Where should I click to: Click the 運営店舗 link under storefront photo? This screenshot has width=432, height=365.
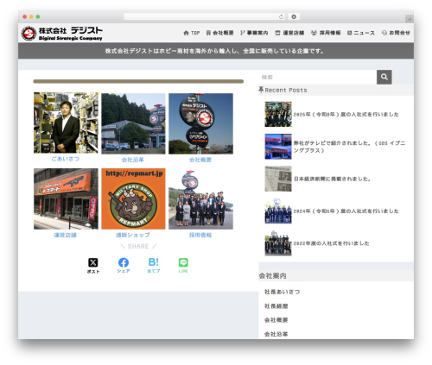66,235
